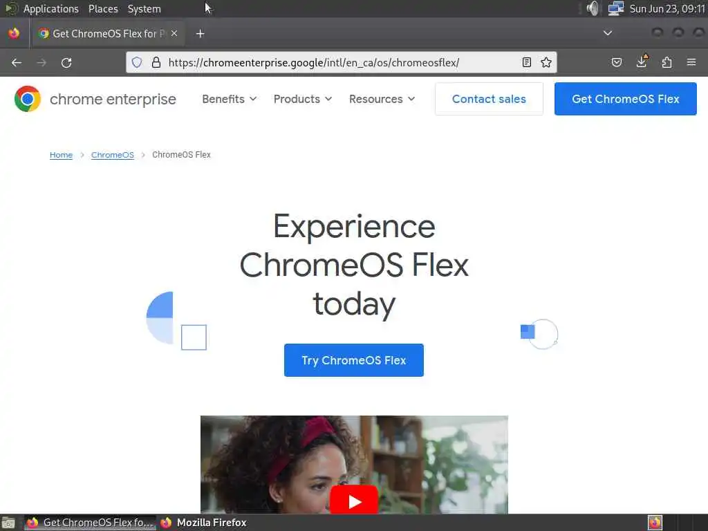Close the Get ChromeOS Flex tab
This screenshot has width=708, height=531.
174,33
